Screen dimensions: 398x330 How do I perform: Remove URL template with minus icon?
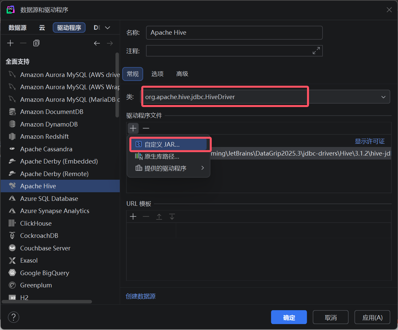point(146,217)
